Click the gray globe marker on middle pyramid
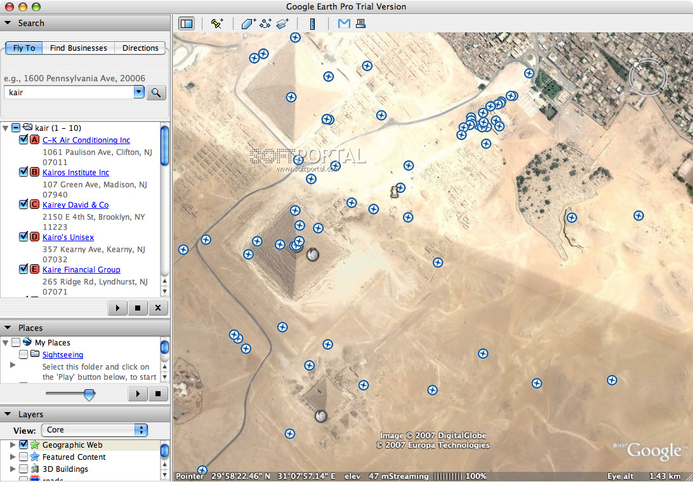This screenshot has width=693, height=482. (312, 254)
